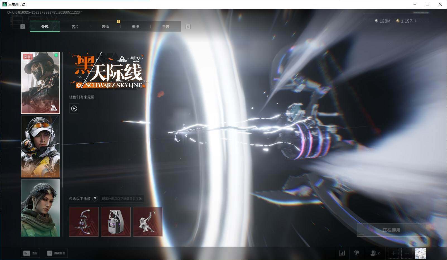Click the 128M currency balance
Screen dimensions: 447x260
(383, 21)
